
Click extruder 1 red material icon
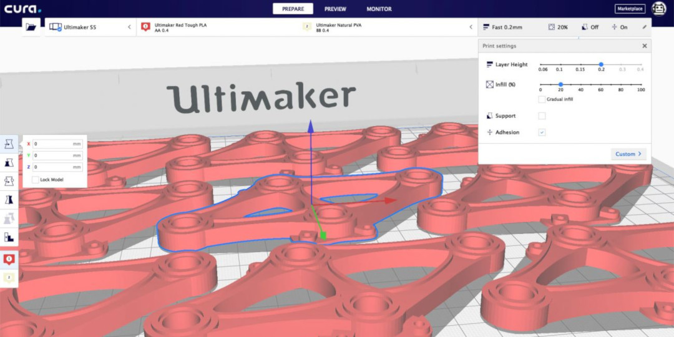coord(145,27)
